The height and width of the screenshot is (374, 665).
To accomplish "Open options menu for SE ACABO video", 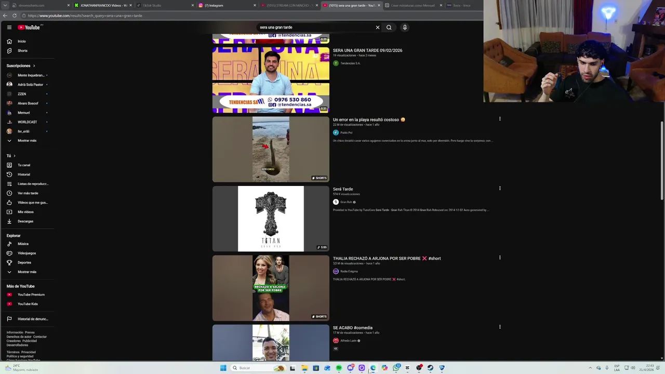I will pyautogui.click(x=500, y=327).
